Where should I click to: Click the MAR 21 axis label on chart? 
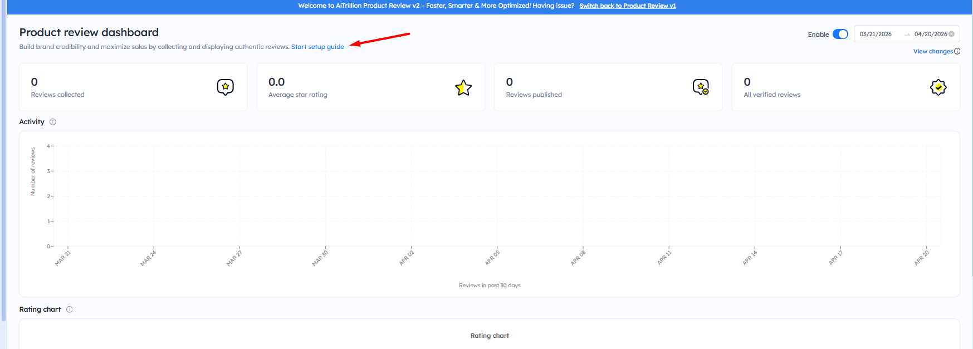63,258
